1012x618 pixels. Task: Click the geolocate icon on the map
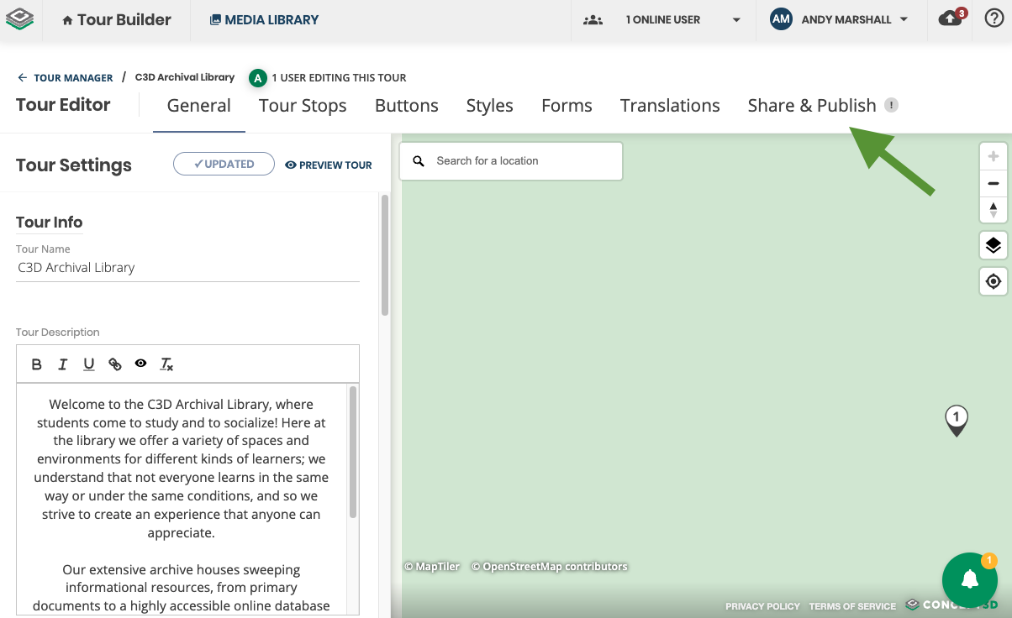[x=994, y=281]
